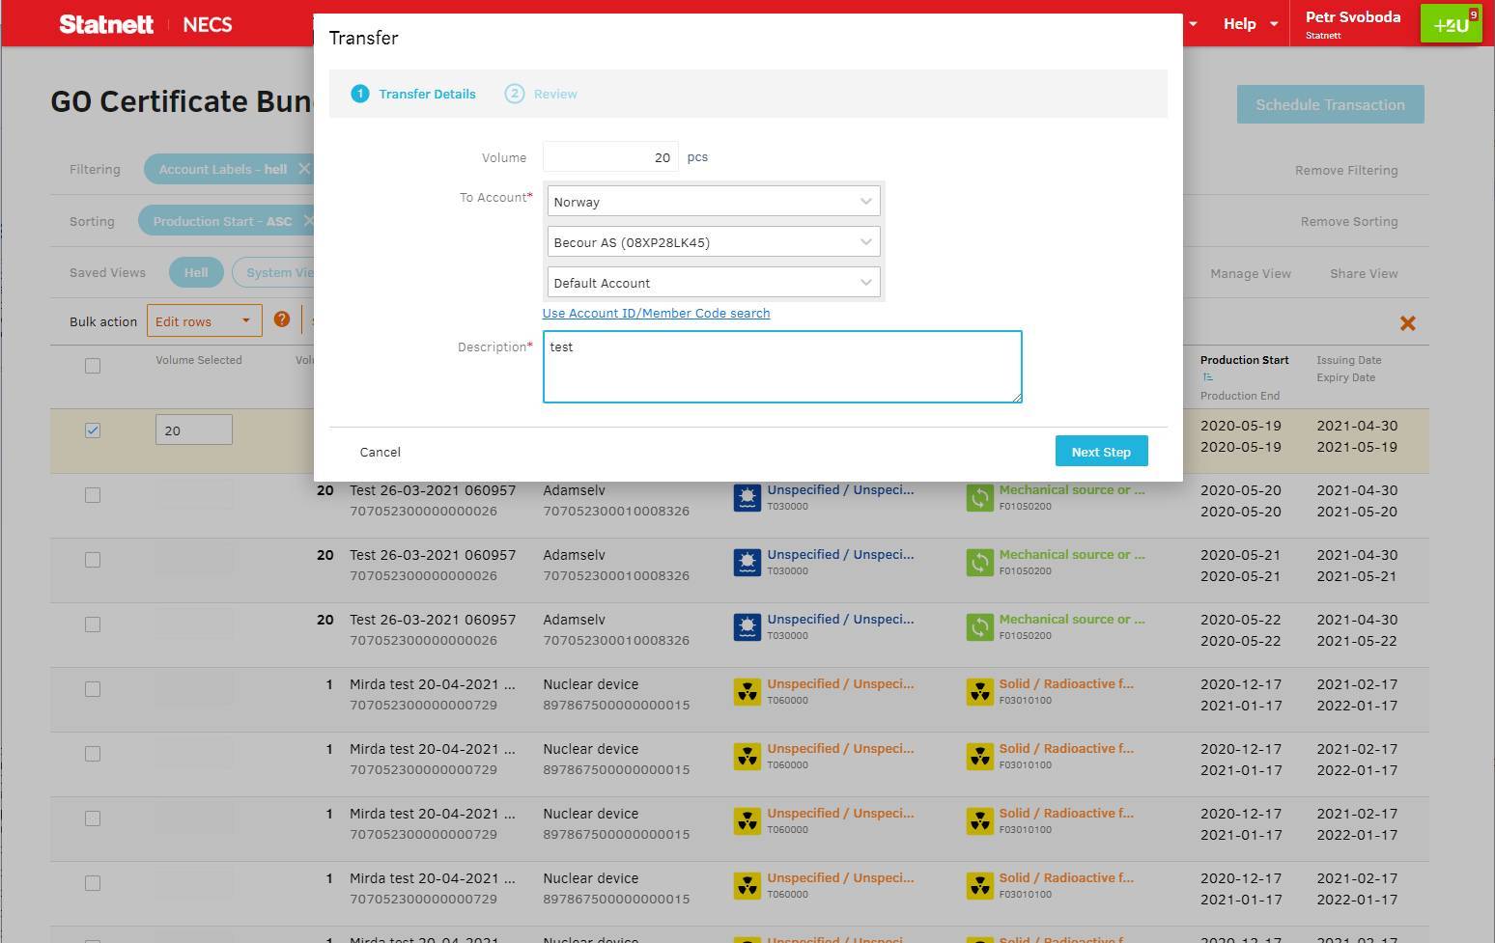Check the row checkbox for 2020-05-21
Viewport: 1495px width, 943px height.
[x=93, y=560]
